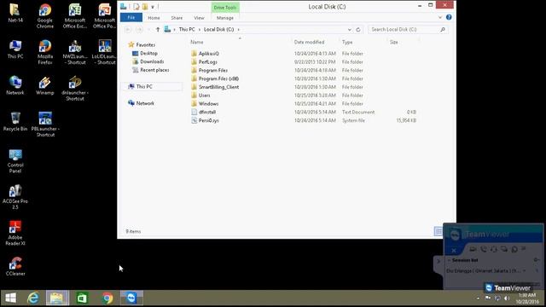Screen dimensions: 546x307
Task: Switch to the View ribbon tab
Action: pyautogui.click(x=199, y=18)
